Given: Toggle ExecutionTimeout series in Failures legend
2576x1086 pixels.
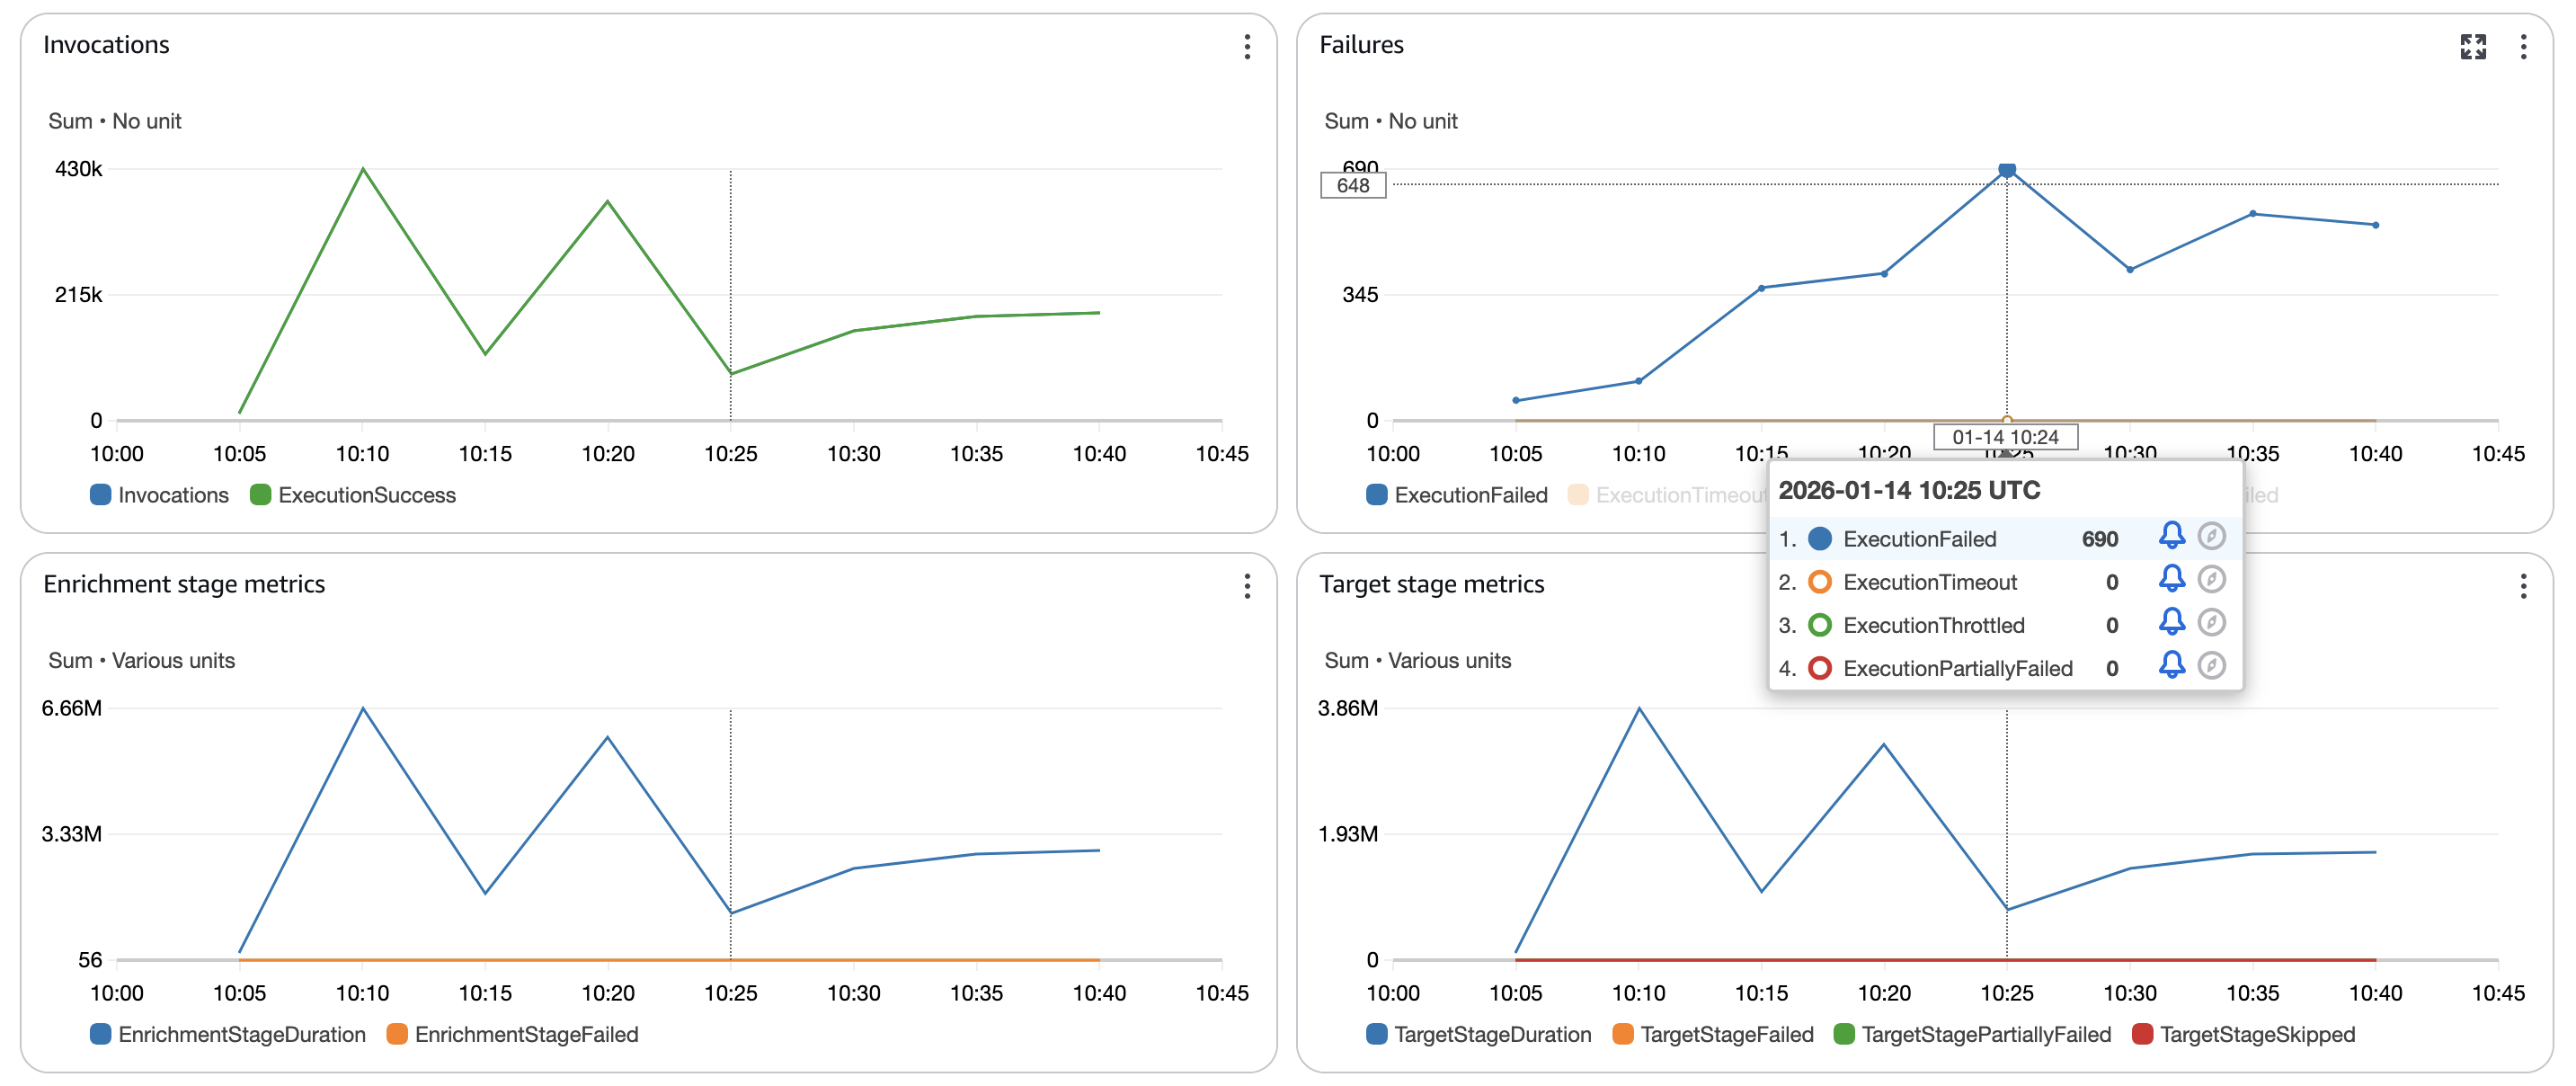Looking at the screenshot, I should pos(1667,495).
